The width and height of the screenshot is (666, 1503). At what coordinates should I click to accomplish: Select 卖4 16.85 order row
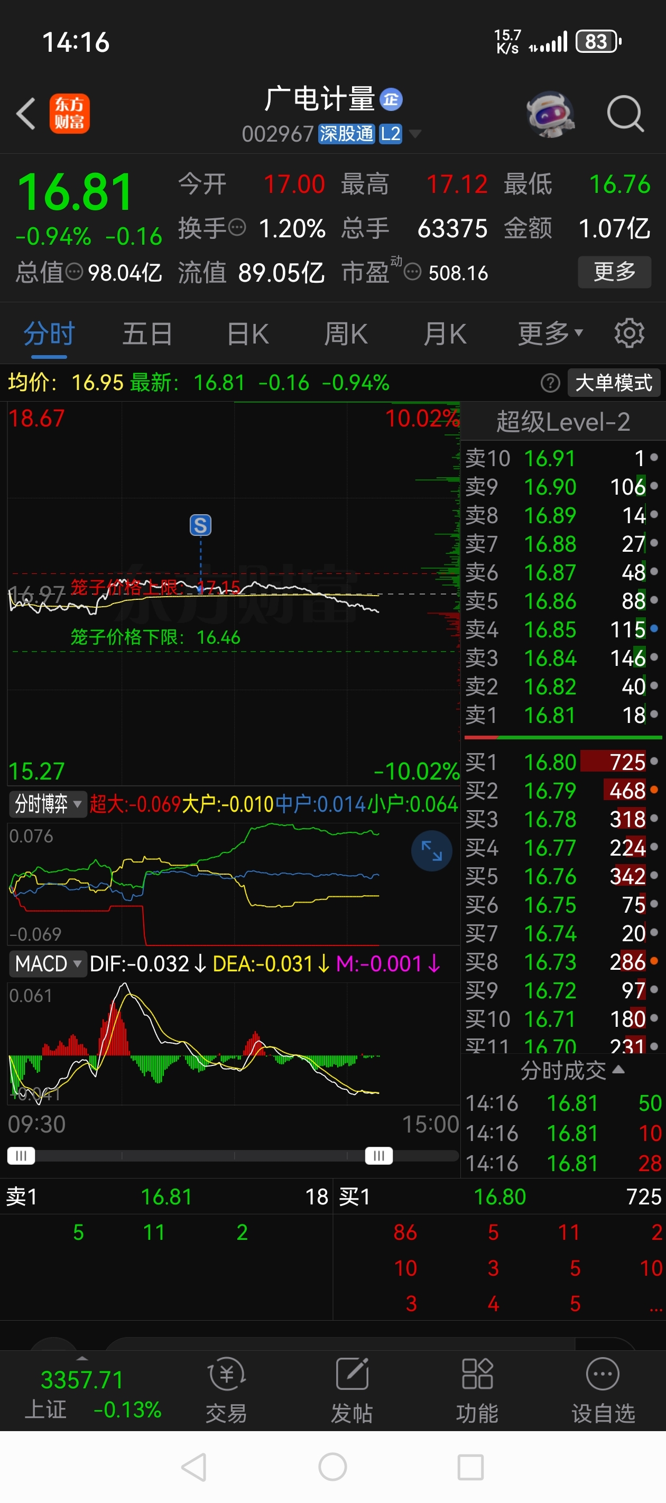coord(563,629)
